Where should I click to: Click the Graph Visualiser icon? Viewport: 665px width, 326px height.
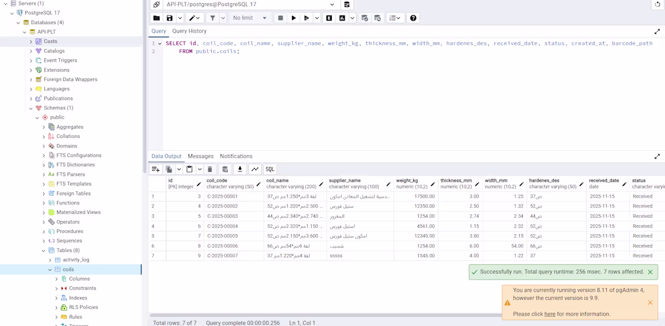(x=255, y=169)
